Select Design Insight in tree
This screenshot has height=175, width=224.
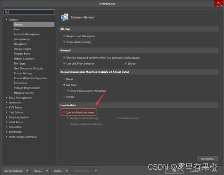[22, 49]
